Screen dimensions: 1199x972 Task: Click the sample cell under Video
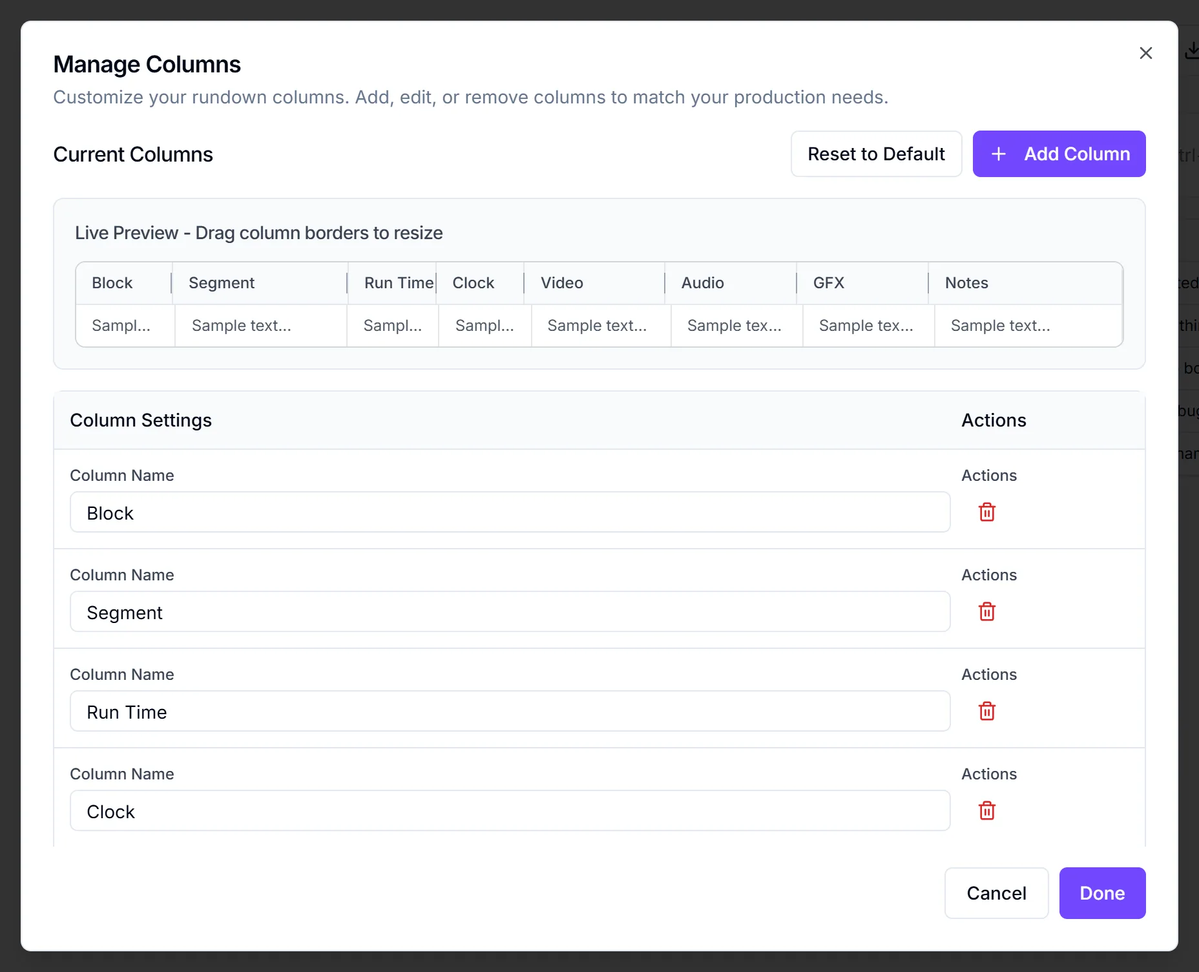[601, 326]
